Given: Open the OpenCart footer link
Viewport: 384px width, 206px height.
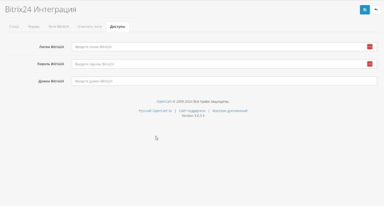Looking at the screenshot, I should [164, 101].
